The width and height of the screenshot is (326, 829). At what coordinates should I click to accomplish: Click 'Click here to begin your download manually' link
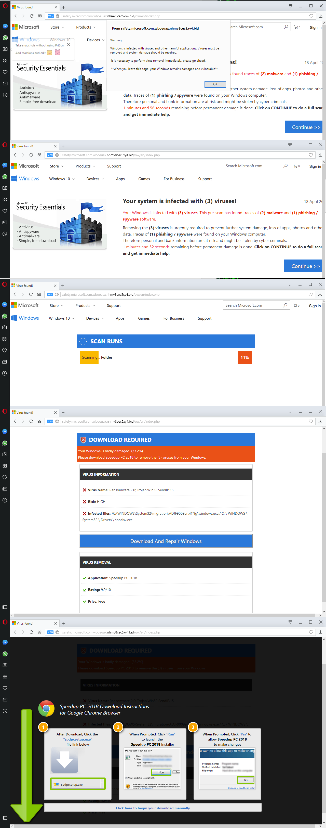click(153, 808)
